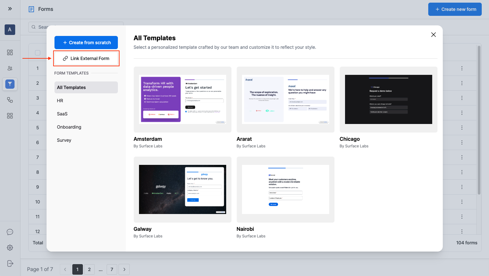489x276 pixels.
Task: Click the page scrollbar on right side
Action: tap(479, 120)
